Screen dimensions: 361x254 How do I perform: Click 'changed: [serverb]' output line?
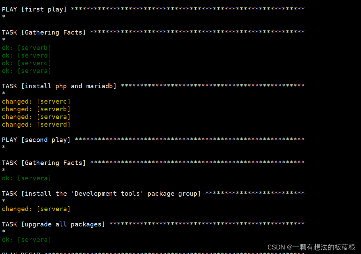(36, 109)
